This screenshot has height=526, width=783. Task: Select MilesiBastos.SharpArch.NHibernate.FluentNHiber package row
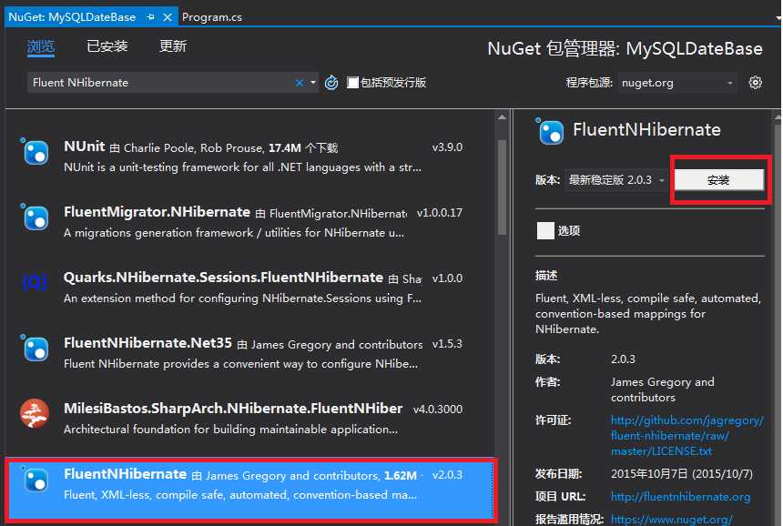(249, 418)
